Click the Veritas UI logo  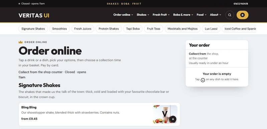34,15
